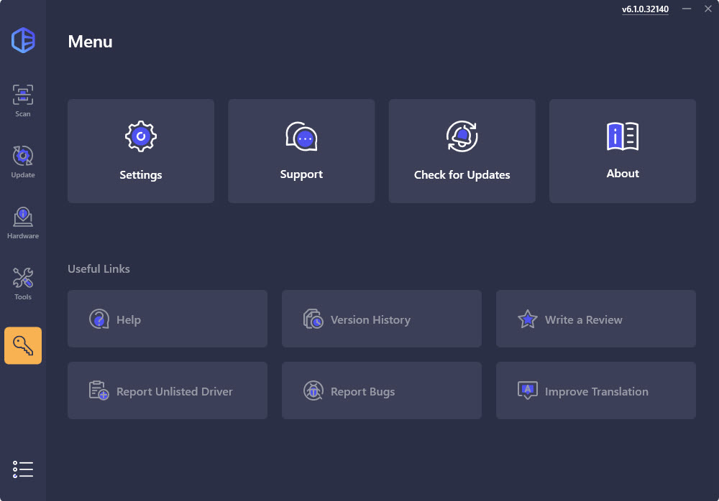Viewport: 719px width, 501px height.
Task: Open Report Unlisted Driver link
Action: pos(168,391)
